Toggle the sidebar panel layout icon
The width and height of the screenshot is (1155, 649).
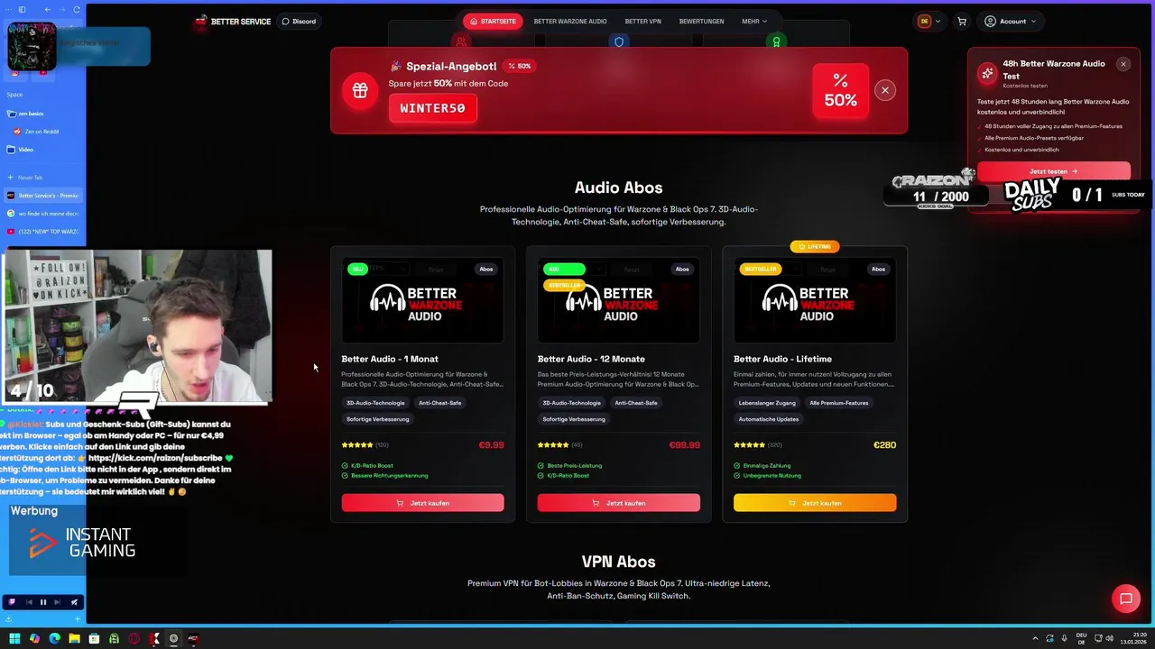pos(23,9)
